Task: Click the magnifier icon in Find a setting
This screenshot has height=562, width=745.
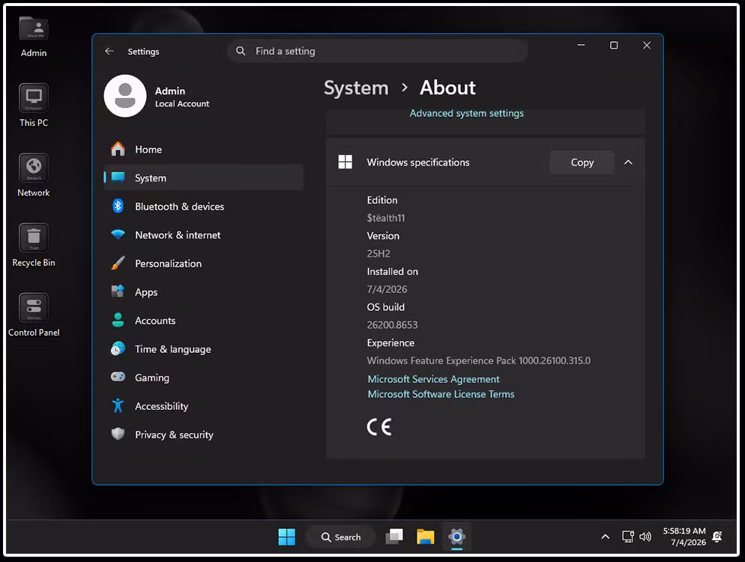Action: coord(241,51)
